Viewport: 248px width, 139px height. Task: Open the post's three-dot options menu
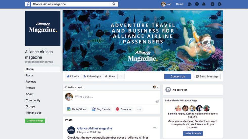tap(154, 128)
